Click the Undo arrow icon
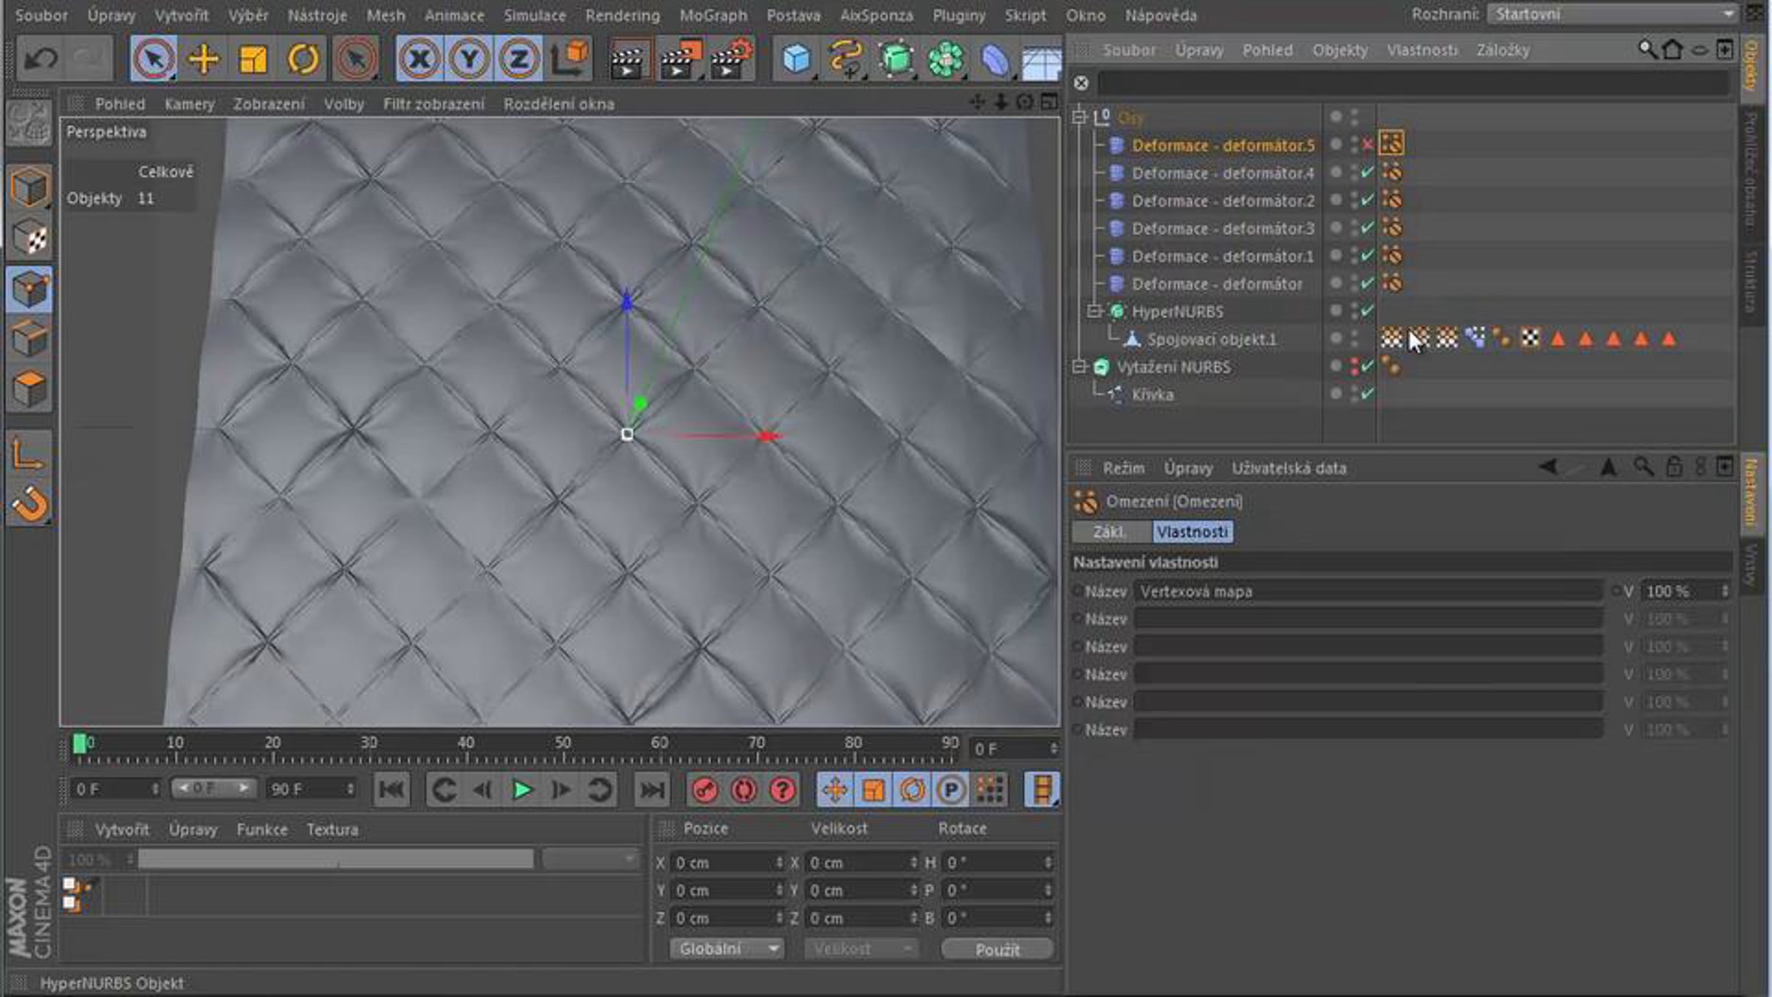The height and width of the screenshot is (997, 1772). 41,58
